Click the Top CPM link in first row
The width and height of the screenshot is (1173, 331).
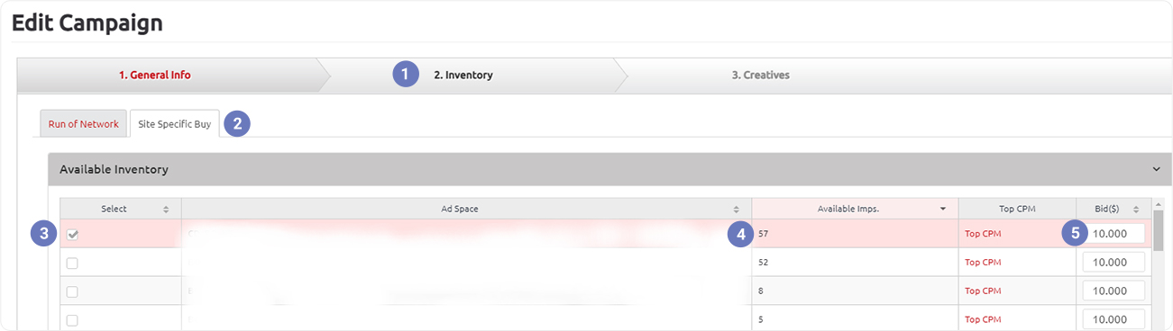tap(984, 234)
